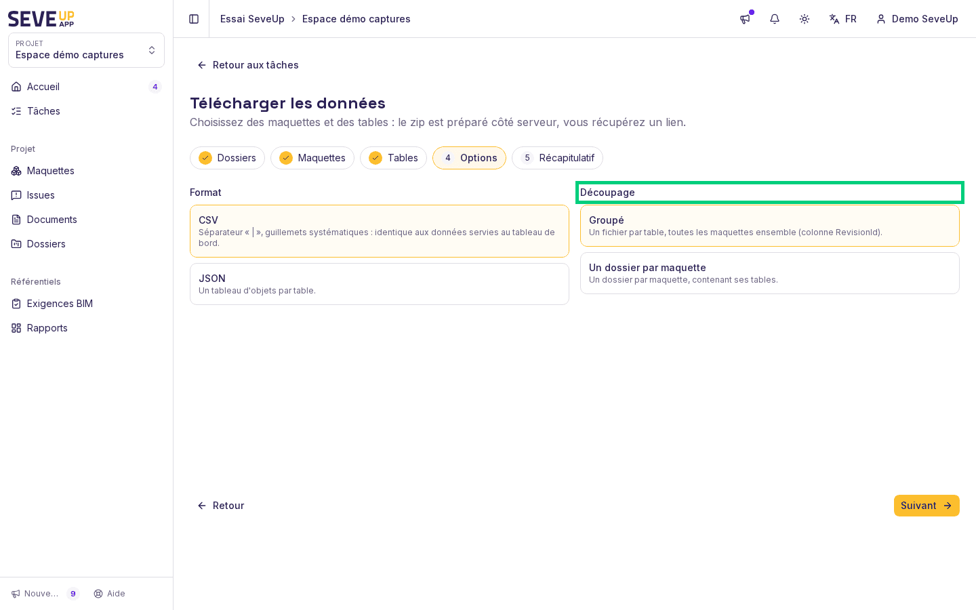This screenshot has height=610, width=976.
Task: Click the Nouveautés badge showing 9
Action: pyautogui.click(x=73, y=594)
